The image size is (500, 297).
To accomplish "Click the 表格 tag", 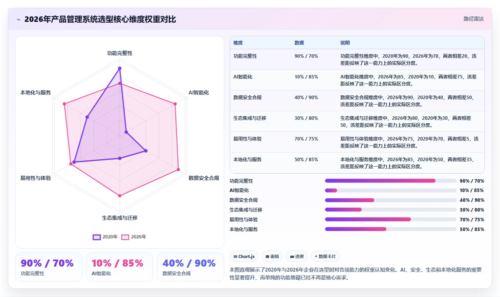I will coord(272,256).
